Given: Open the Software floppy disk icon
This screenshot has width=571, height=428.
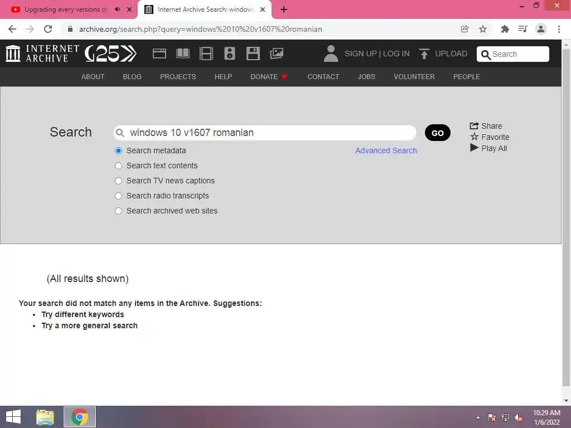Looking at the screenshot, I should (253, 53).
